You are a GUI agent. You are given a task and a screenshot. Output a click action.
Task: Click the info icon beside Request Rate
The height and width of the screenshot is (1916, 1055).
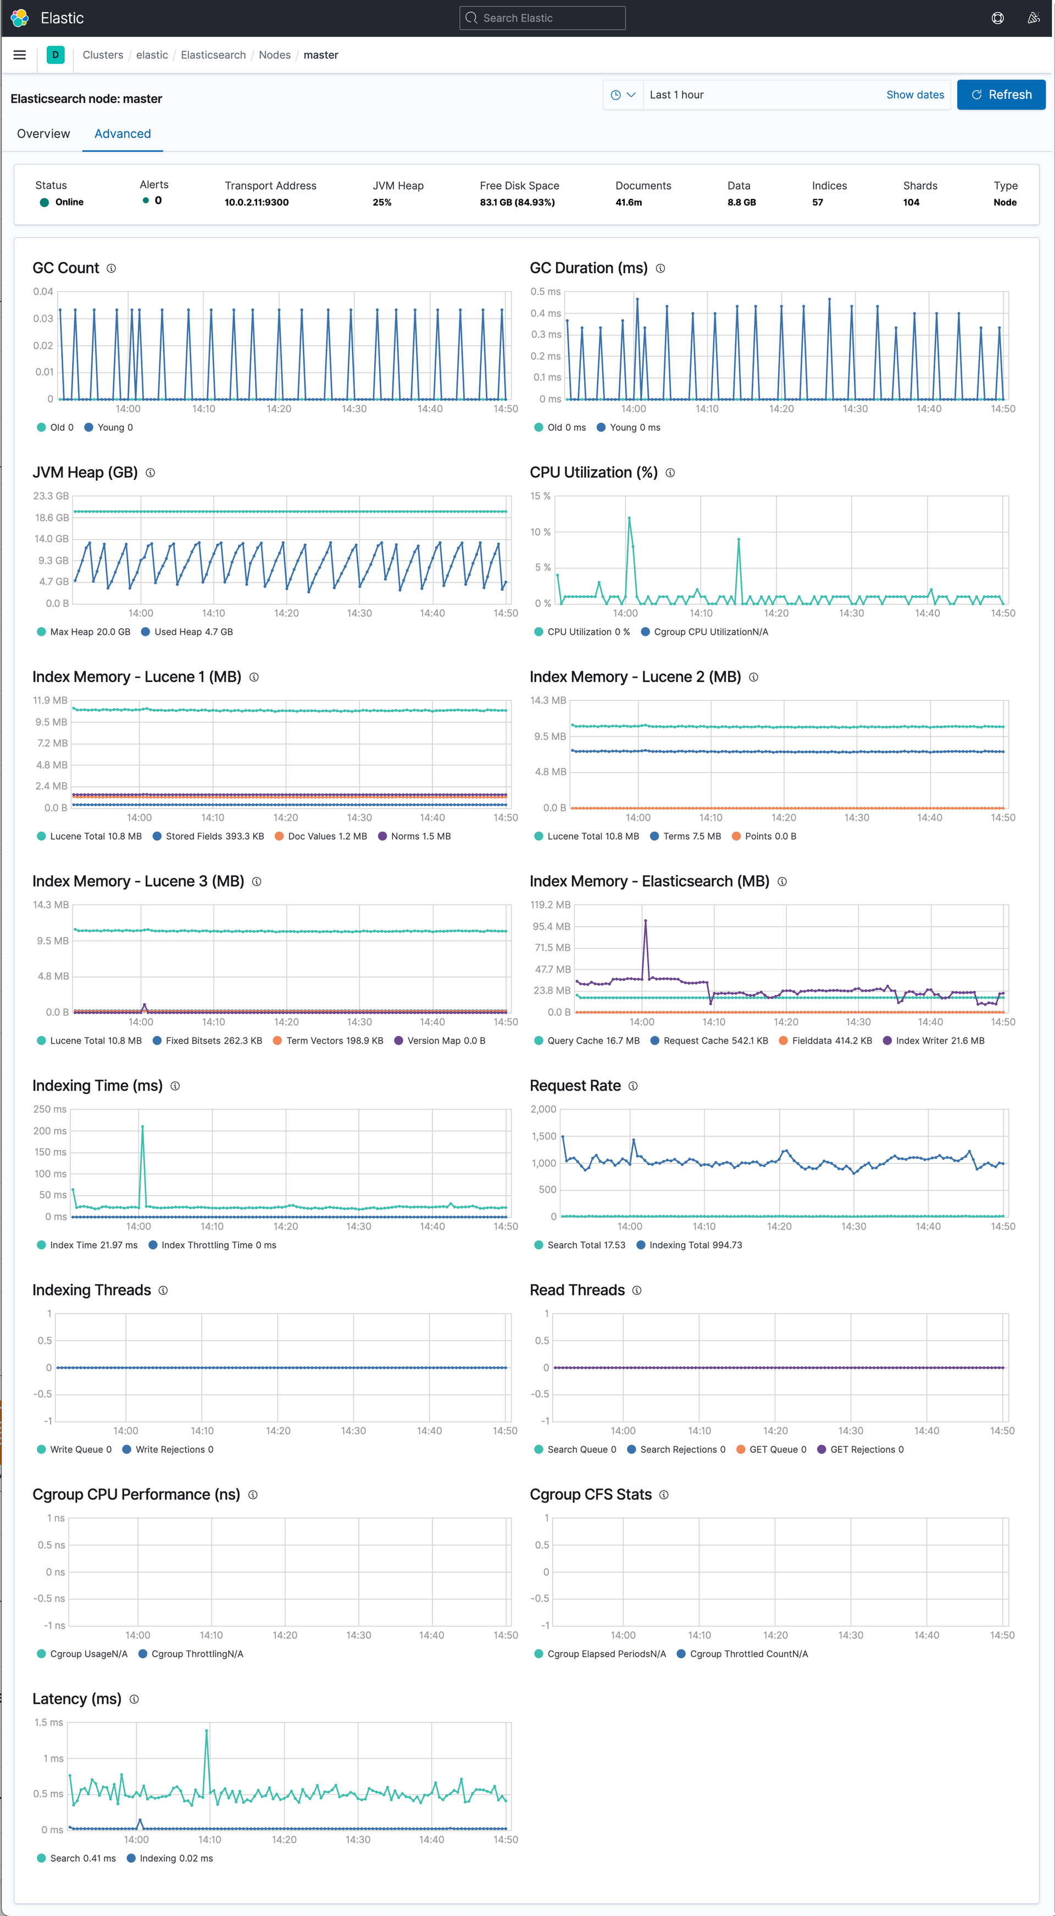(x=632, y=1086)
